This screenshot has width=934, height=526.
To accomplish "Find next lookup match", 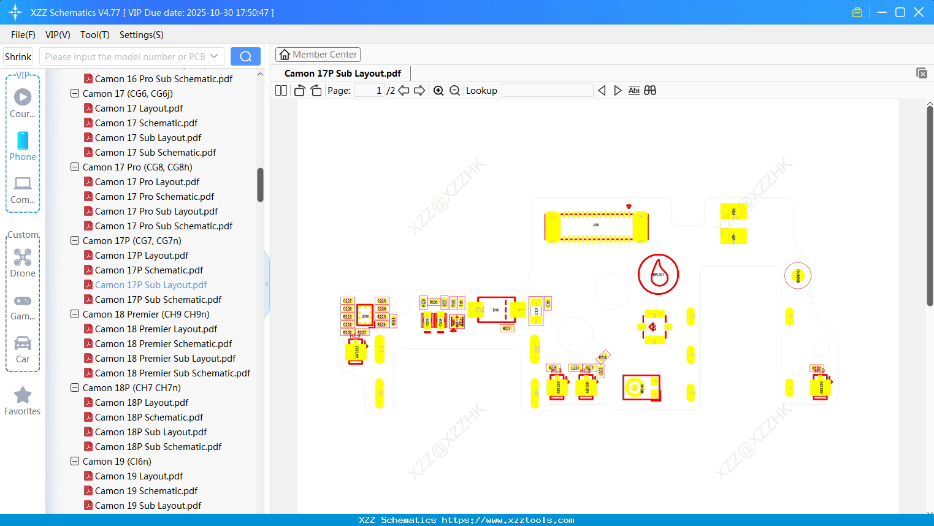I will (x=618, y=91).
